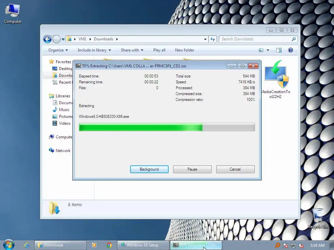Select the MediaCreationTool22H2 file
Image resolution: width=334 pixels, height=250 pixels.
point(276,80)
